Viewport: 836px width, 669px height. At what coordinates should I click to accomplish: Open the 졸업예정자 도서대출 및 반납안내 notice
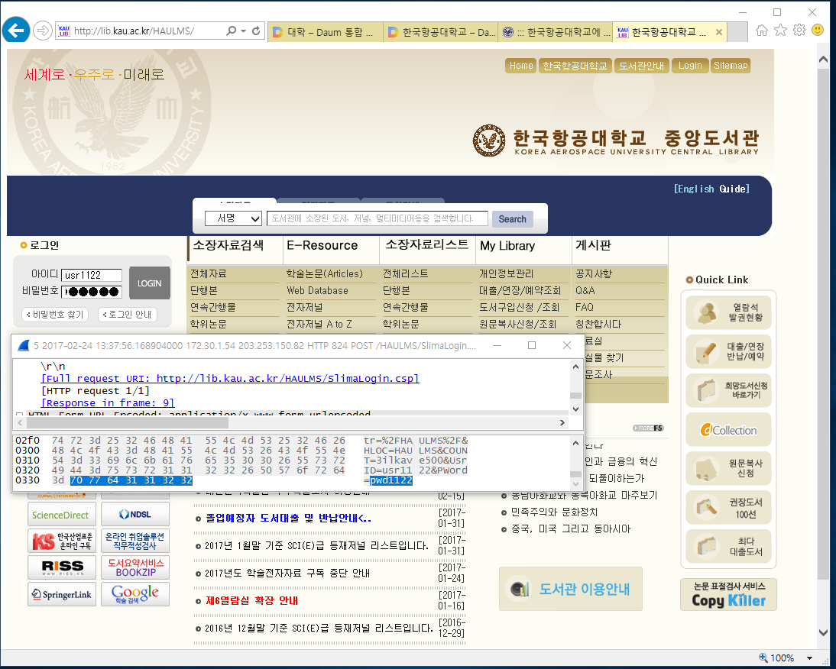(x=288, y=519)
